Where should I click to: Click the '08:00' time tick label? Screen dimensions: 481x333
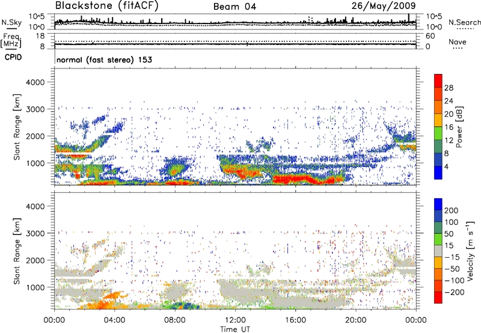click(175, 320)
